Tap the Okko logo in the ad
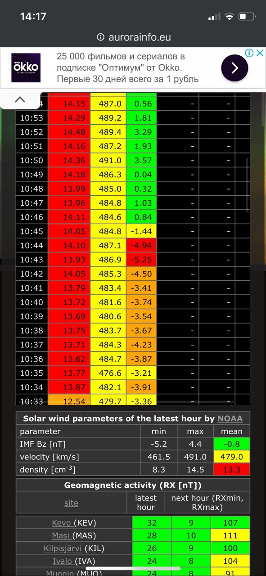Screen dimensions: 266x576 tap(26, 68)
